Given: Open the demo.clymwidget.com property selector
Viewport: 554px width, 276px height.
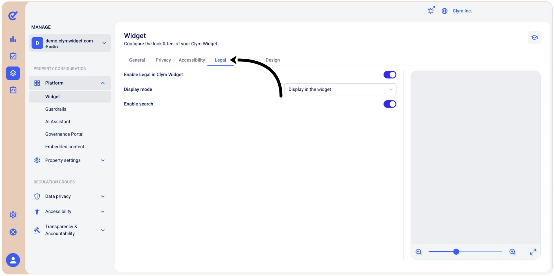Looking at the screenshot, I should tap(70, 43).
